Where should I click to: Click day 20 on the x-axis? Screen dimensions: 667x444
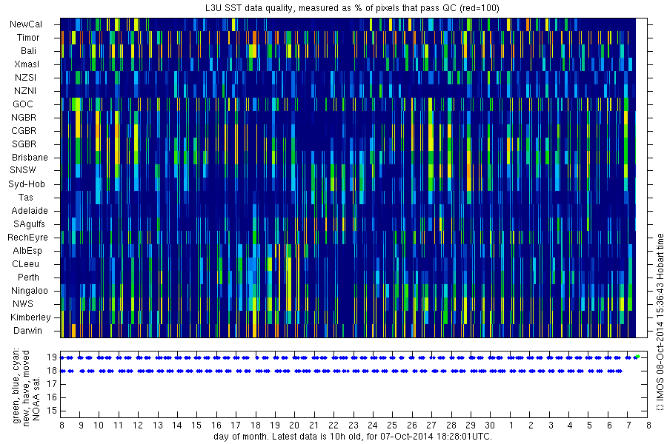coord(294,425)
